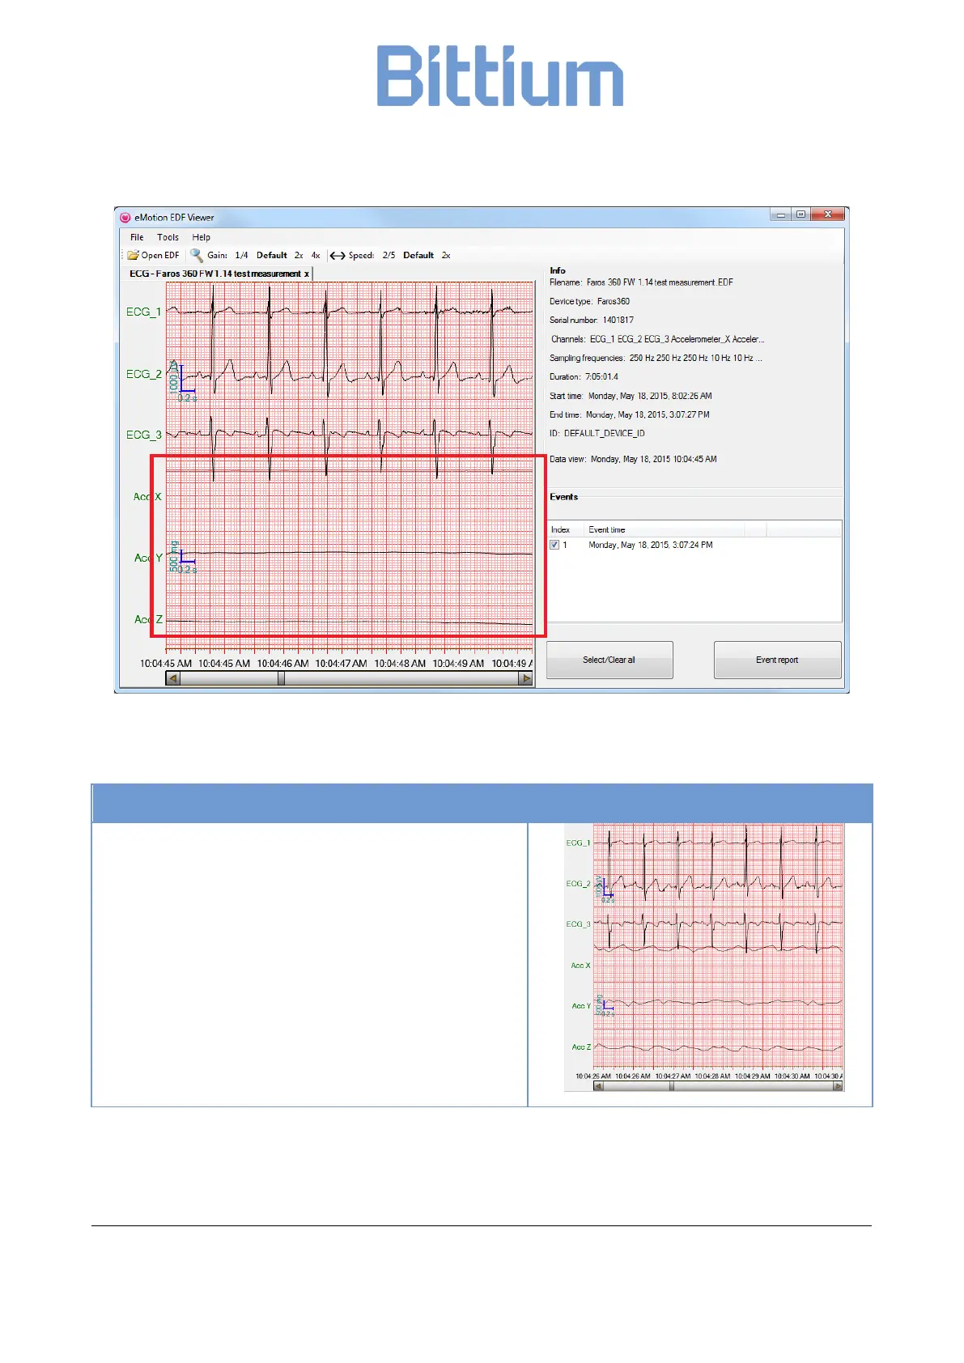
Task: Click the chart's horizontal scrollbar thumb
Action: click(x=281, y=679)
